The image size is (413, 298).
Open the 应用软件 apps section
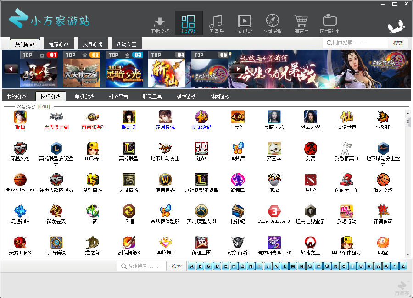329,24
